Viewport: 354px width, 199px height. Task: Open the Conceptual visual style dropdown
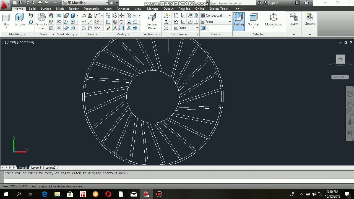216,15
